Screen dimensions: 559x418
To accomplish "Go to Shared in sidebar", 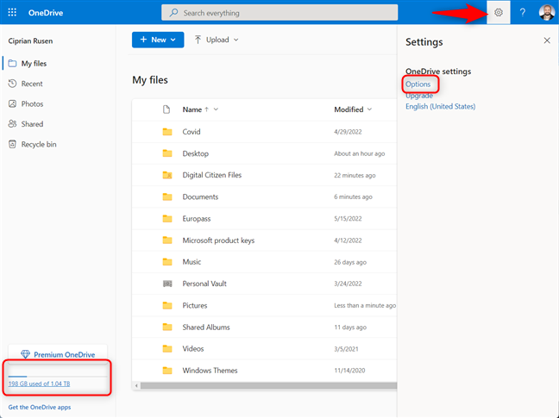I will coord(32,124).
